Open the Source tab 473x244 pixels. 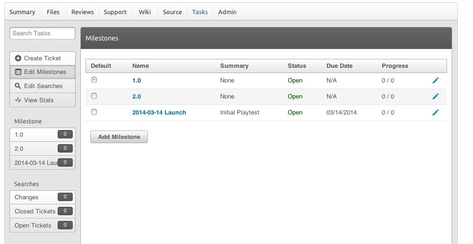click(172, 12)
